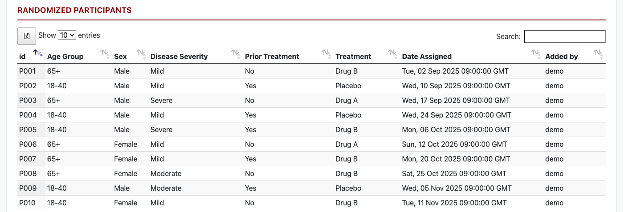Click the Date Assigned column header

tap(427, 56)
